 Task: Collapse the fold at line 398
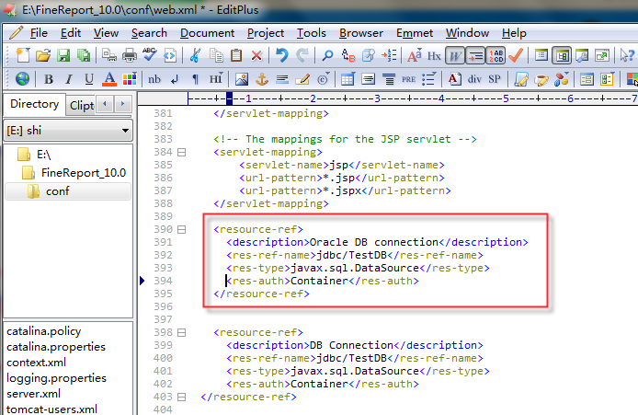181,333
